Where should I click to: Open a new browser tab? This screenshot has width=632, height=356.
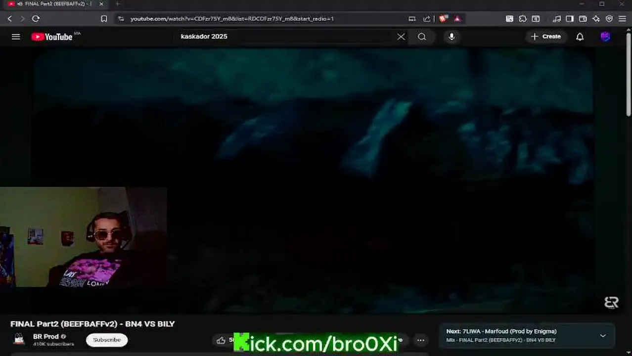(118, 4)
